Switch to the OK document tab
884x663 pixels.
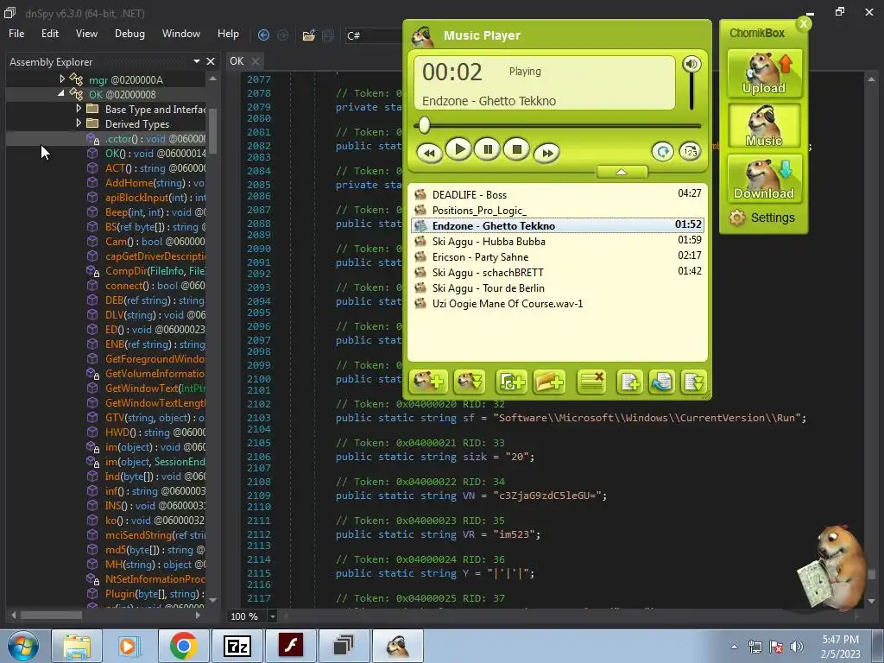[x=237, y=61]
